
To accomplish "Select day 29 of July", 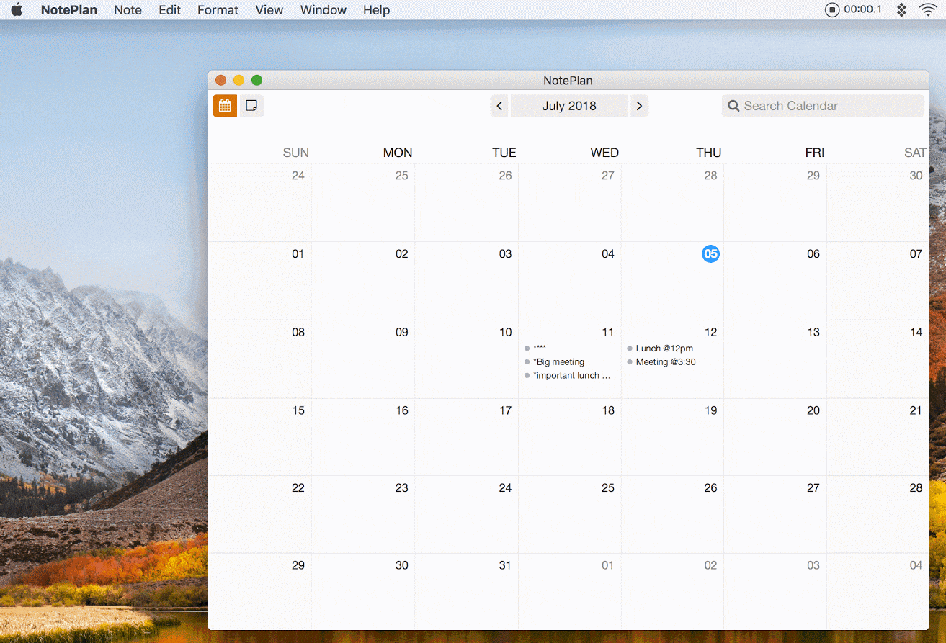I will click(x=298, y=565).
